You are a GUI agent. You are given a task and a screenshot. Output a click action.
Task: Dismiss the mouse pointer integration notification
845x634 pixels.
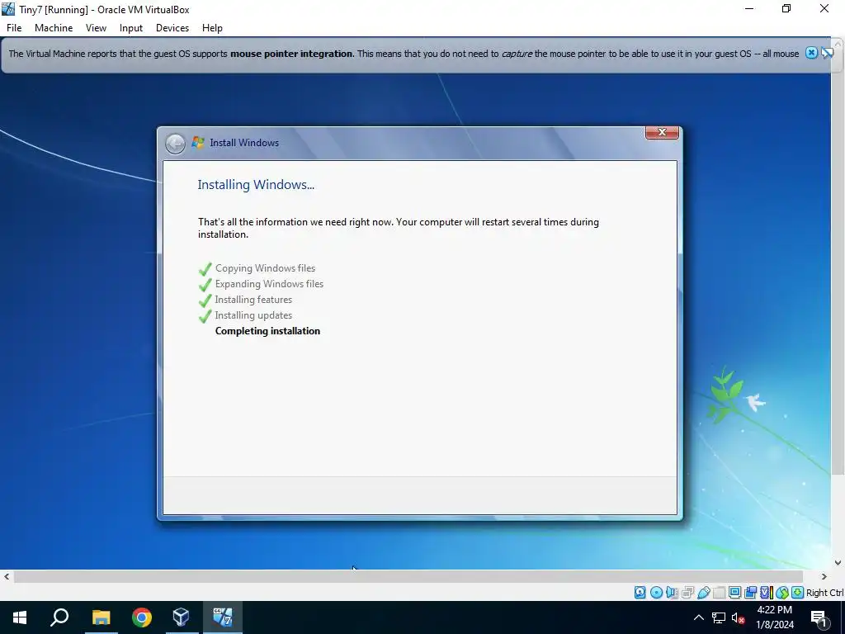(x=812, y=53)
